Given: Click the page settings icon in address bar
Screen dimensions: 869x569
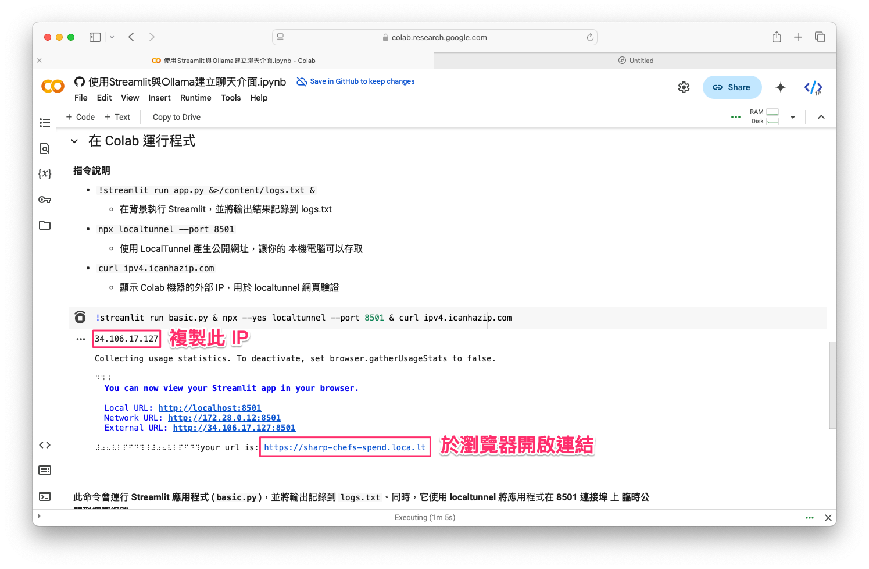Looking at the screenshot, I should (x=280, y=37).
